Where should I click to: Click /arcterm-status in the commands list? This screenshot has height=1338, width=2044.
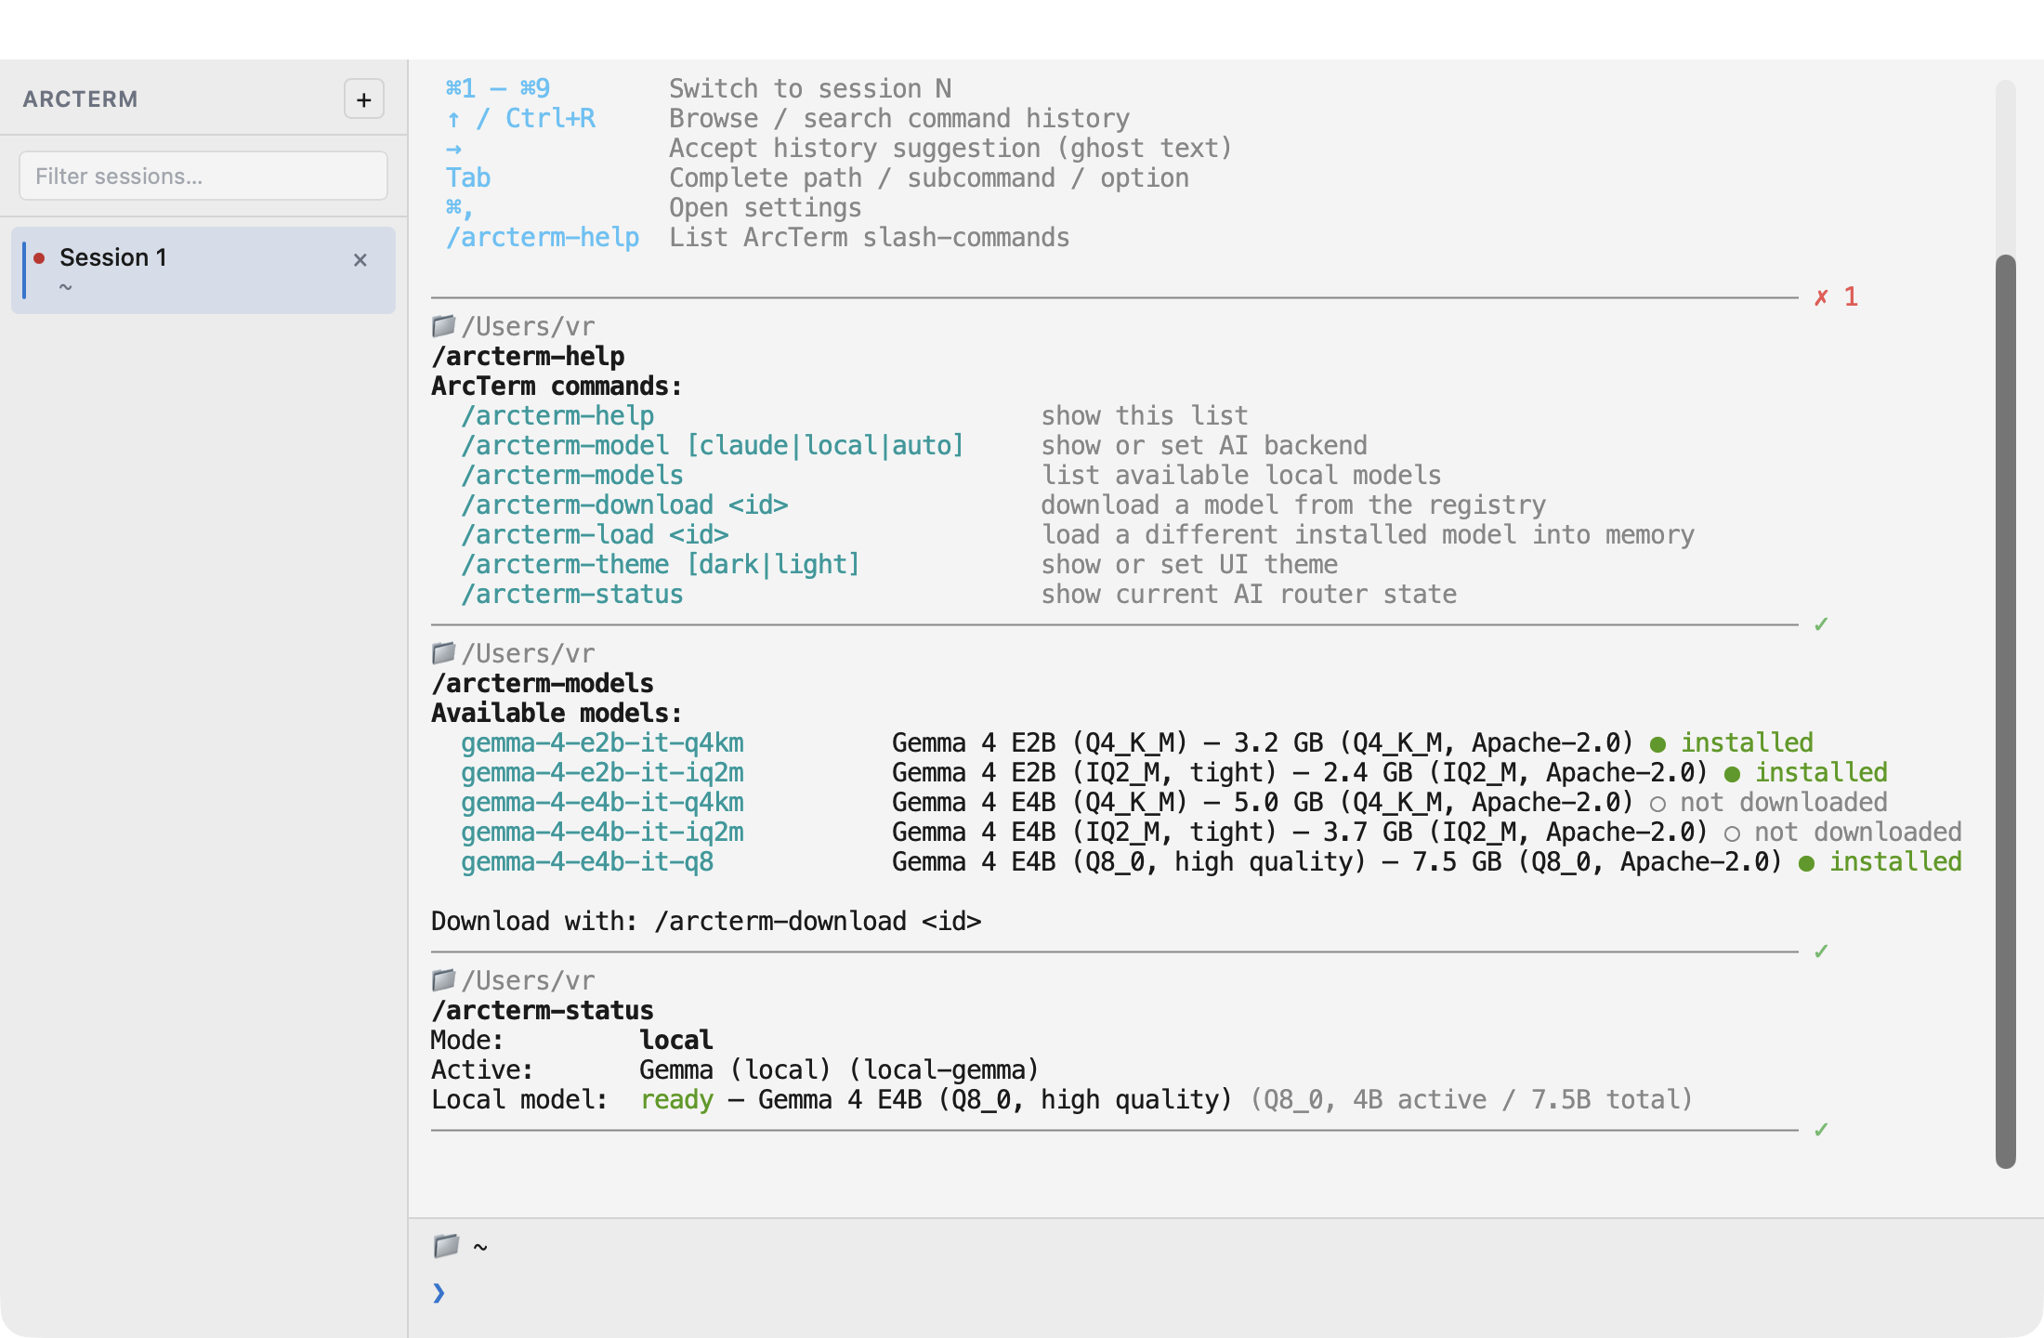[x=572, y=595]
